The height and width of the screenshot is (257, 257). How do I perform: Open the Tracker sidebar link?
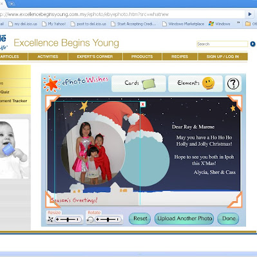[x=14, y=101]
